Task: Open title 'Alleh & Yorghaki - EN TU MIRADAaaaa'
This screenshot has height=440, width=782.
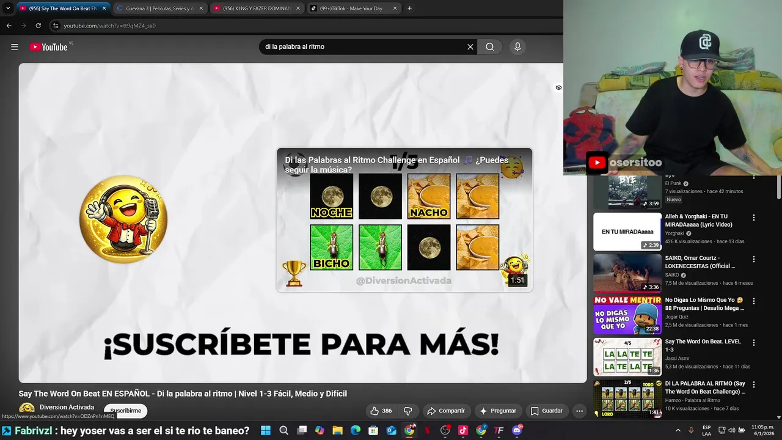Action: click(699, 221)
